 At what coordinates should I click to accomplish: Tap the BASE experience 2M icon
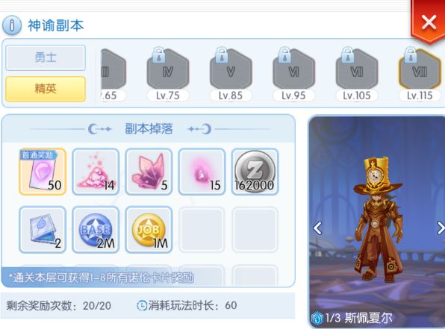coord(96,230)
